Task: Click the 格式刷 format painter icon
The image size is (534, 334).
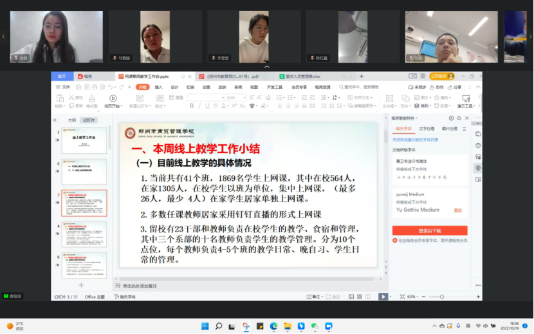Action: (x=92, y=98)
